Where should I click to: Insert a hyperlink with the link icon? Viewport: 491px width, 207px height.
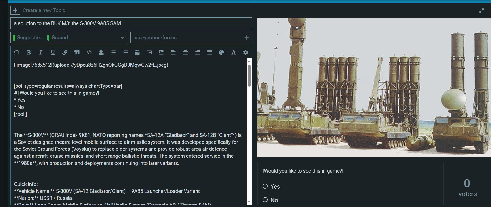(x=65, y=53)
